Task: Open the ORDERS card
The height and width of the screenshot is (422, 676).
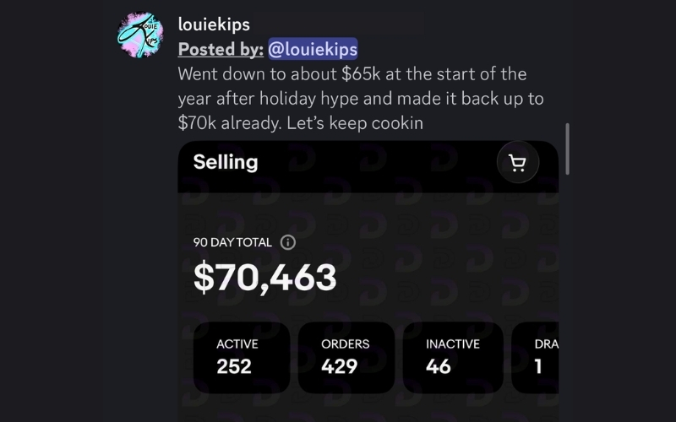Action: (346, 357)
